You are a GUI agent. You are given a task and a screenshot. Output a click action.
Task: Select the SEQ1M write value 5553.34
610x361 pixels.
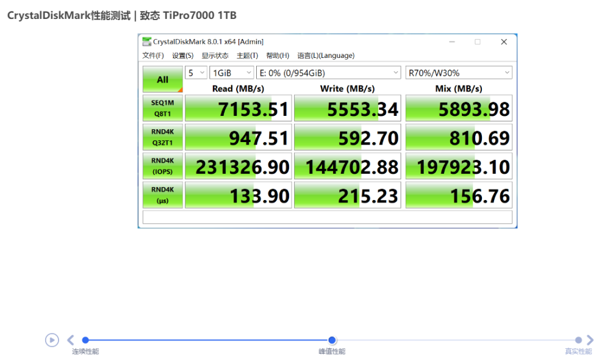coord(348,108)
